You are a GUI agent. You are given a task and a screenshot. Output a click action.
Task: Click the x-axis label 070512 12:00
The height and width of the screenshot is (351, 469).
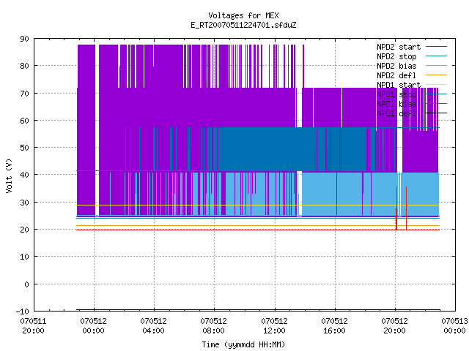click(x=274, y=326)
